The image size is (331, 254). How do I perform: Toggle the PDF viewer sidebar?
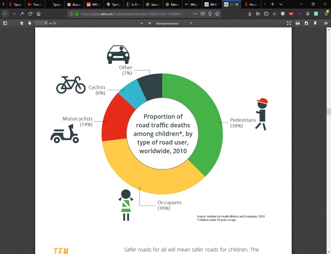(x=5, y=23)
